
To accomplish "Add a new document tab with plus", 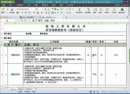I will pos(67,17).
